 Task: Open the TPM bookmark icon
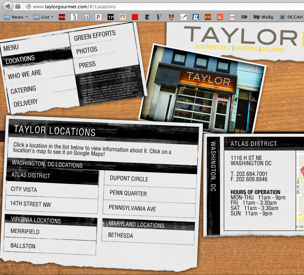[x=62, y=17]
